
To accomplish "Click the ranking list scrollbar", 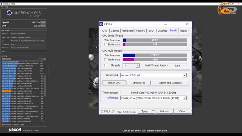I will (x=45, y=86).
